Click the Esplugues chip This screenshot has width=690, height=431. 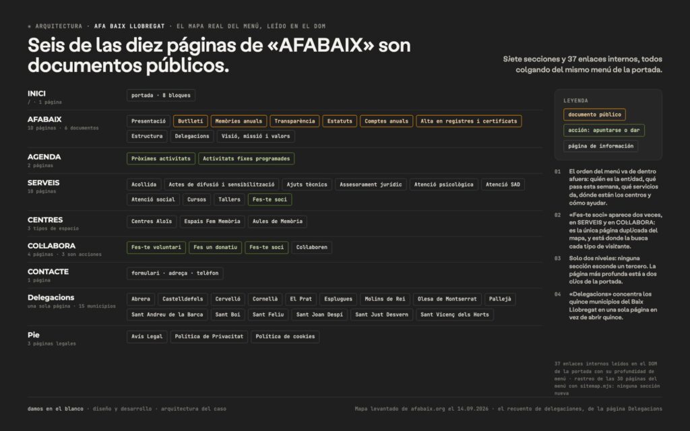tap(338, 299)
